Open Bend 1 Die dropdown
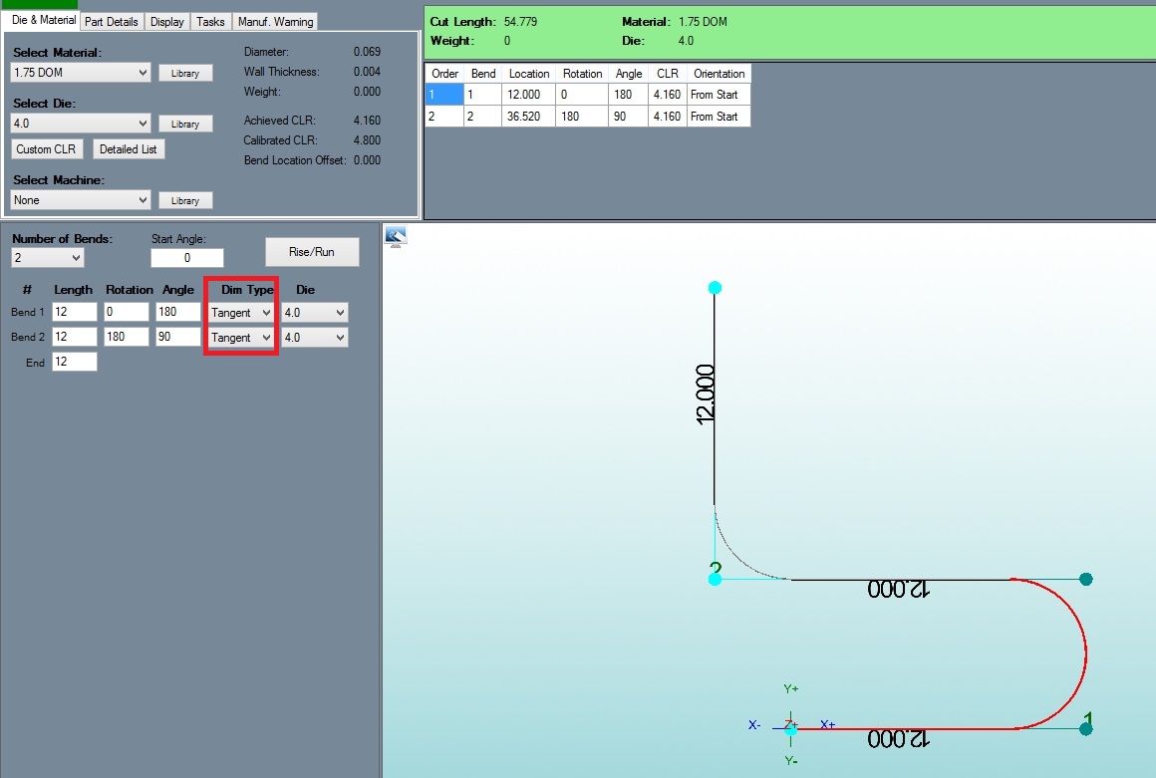 point(315,313)
